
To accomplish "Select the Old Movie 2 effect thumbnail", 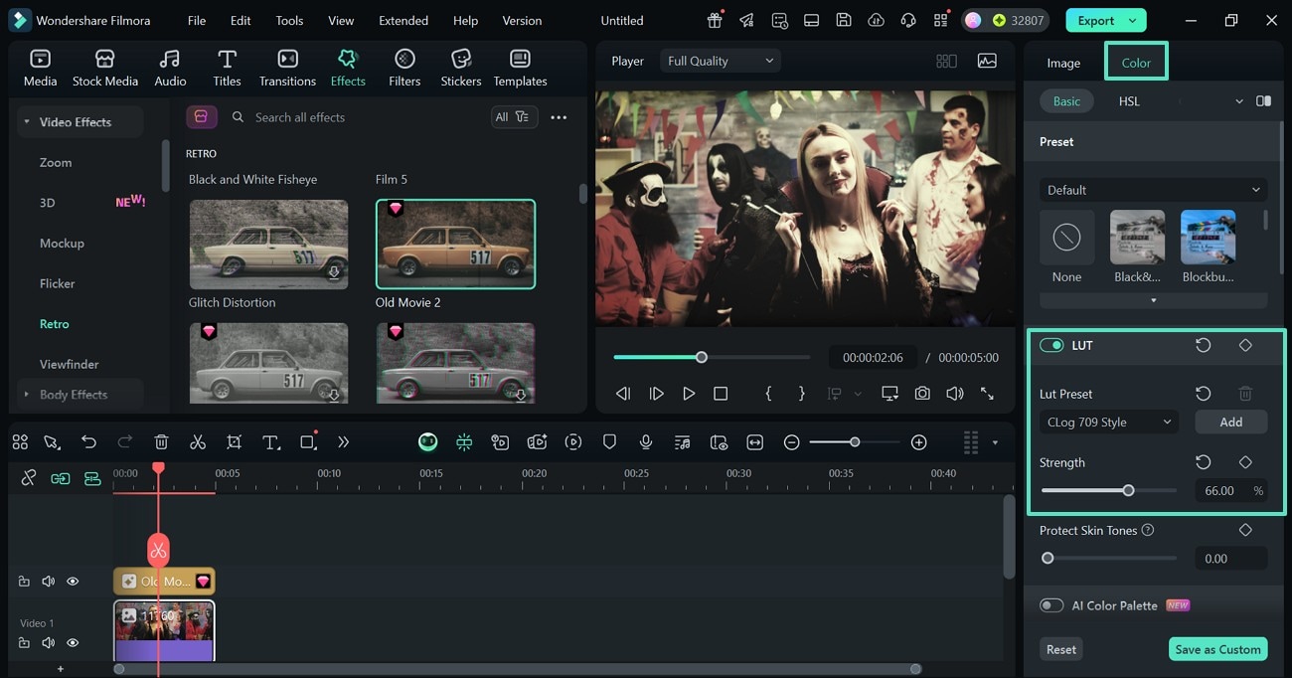I will pyautogui.click(x=455, y=244).
